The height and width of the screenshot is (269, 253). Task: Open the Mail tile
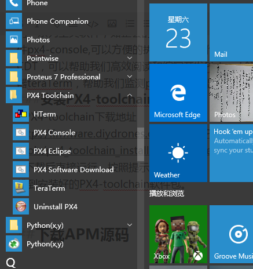pos(231,32)
